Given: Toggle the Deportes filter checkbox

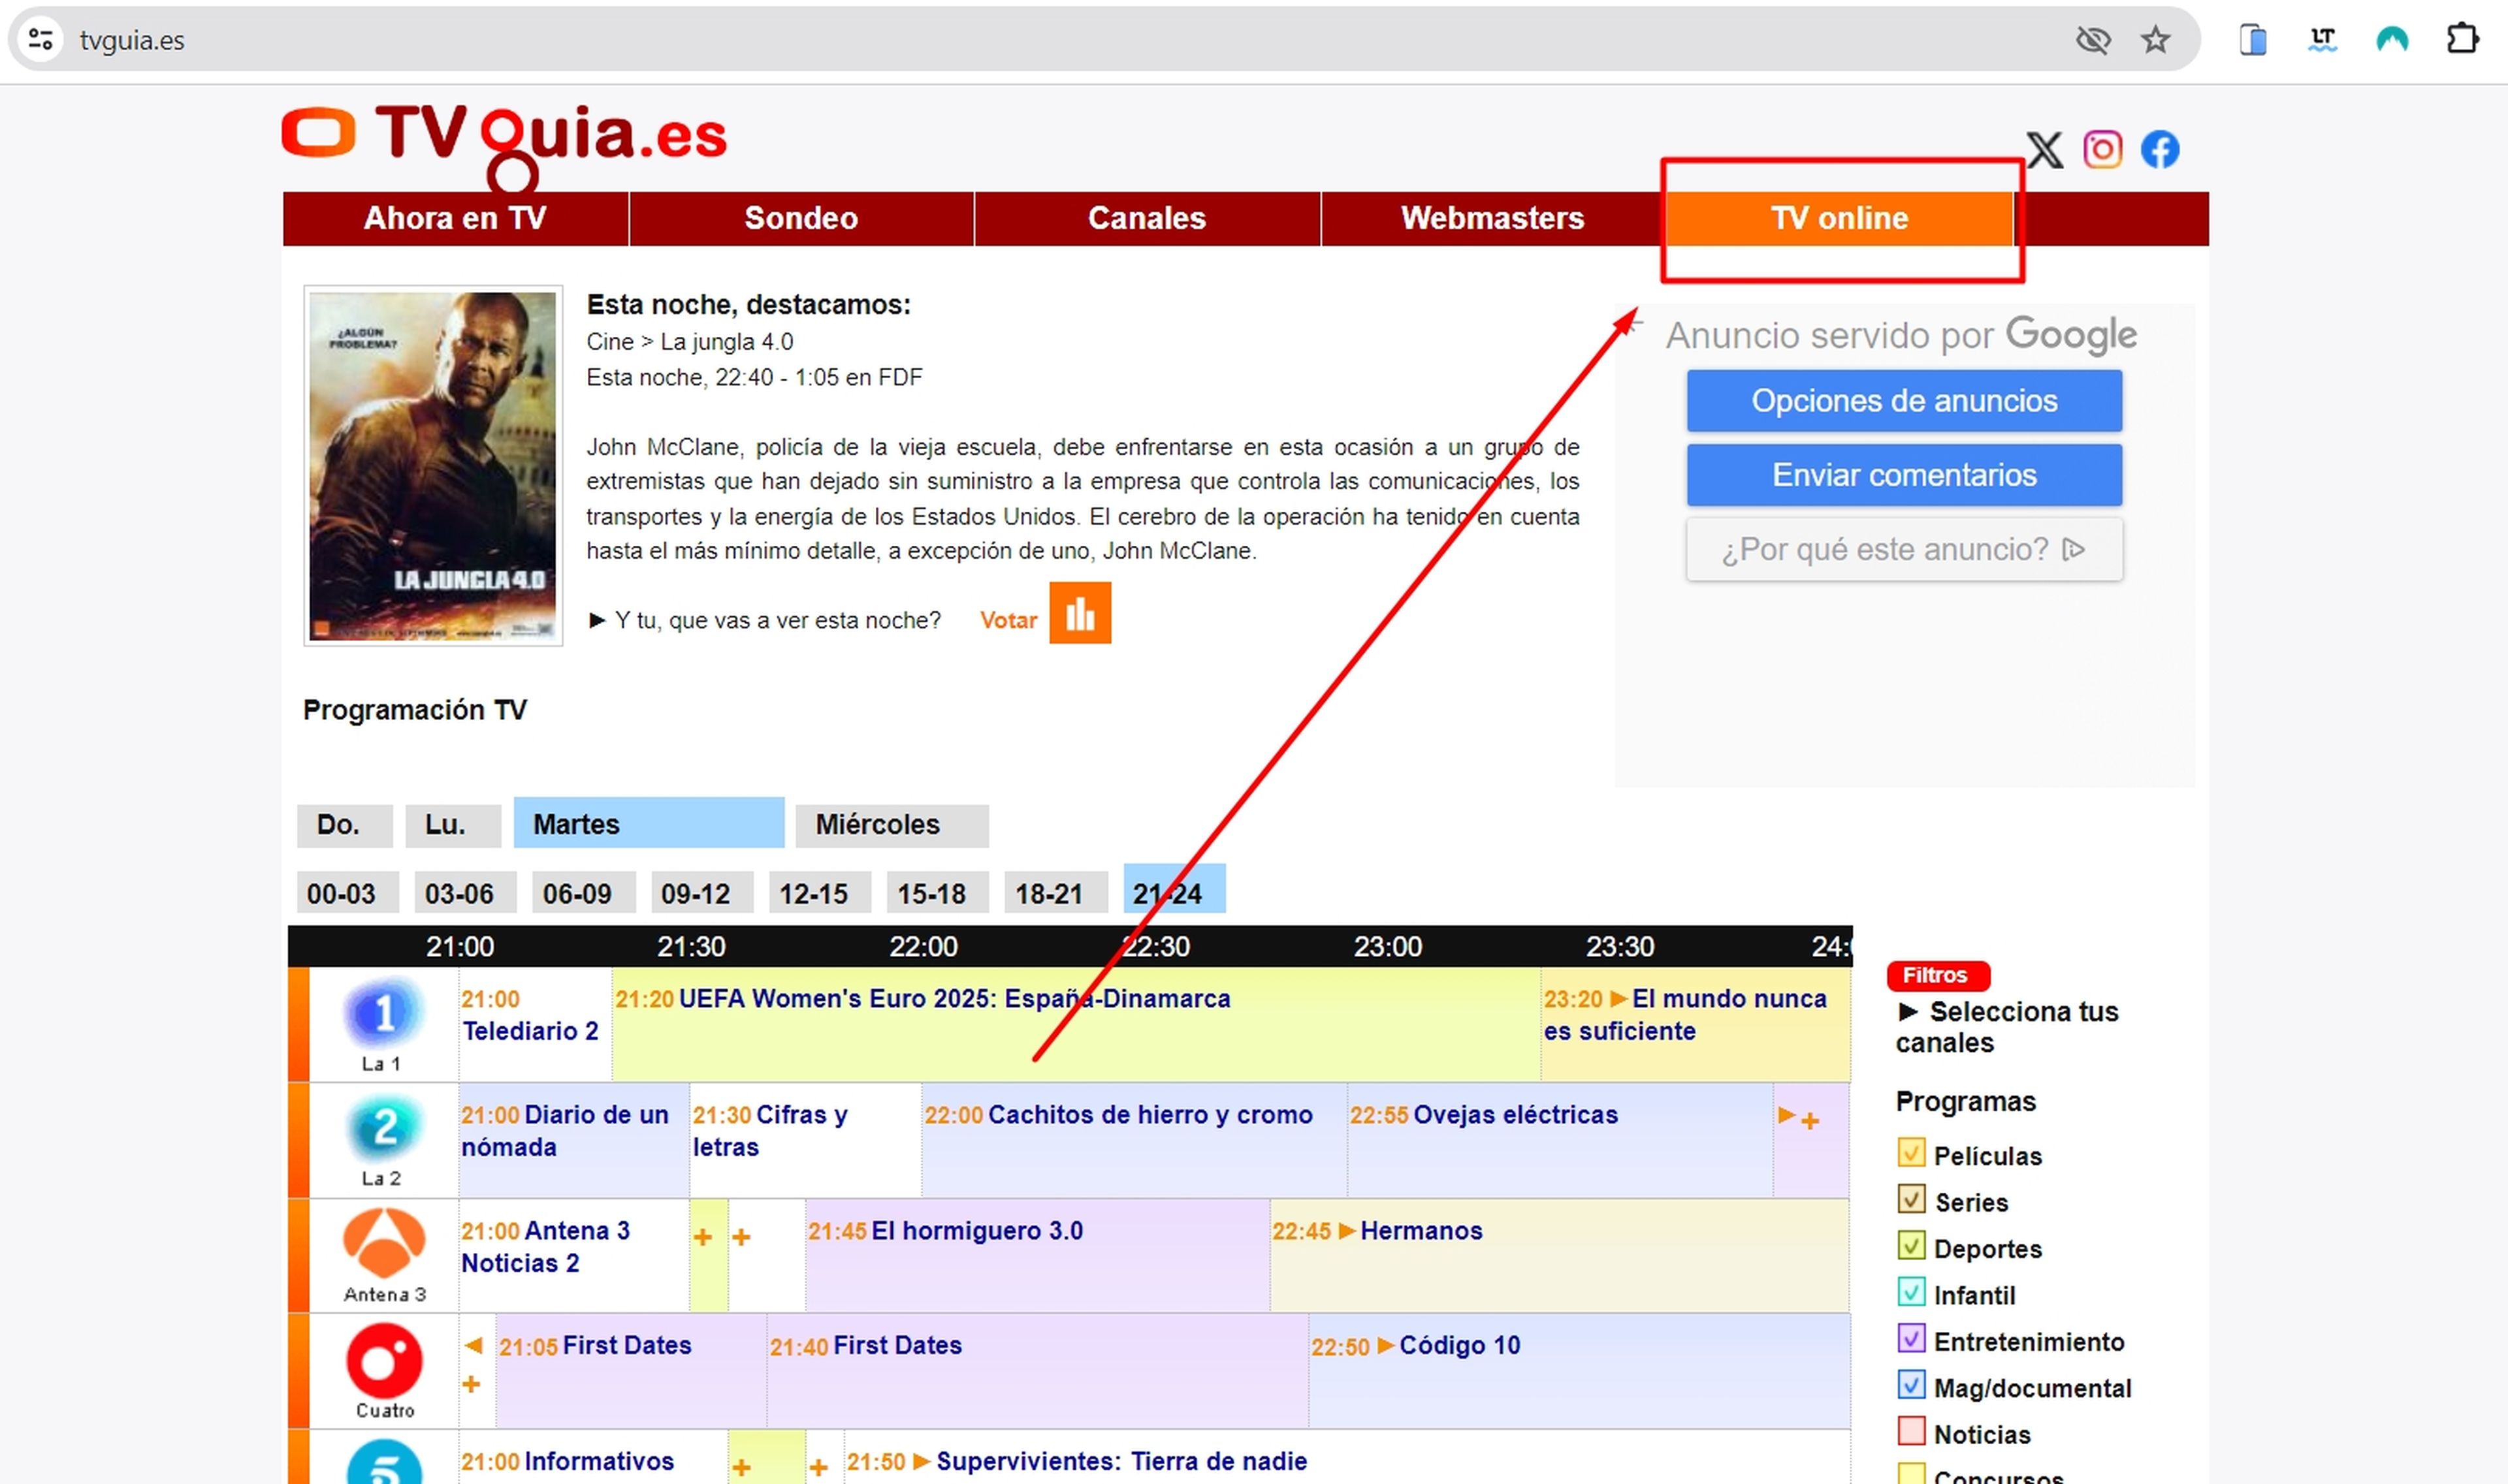Looking at the screenshot, I should 1911,1246.
